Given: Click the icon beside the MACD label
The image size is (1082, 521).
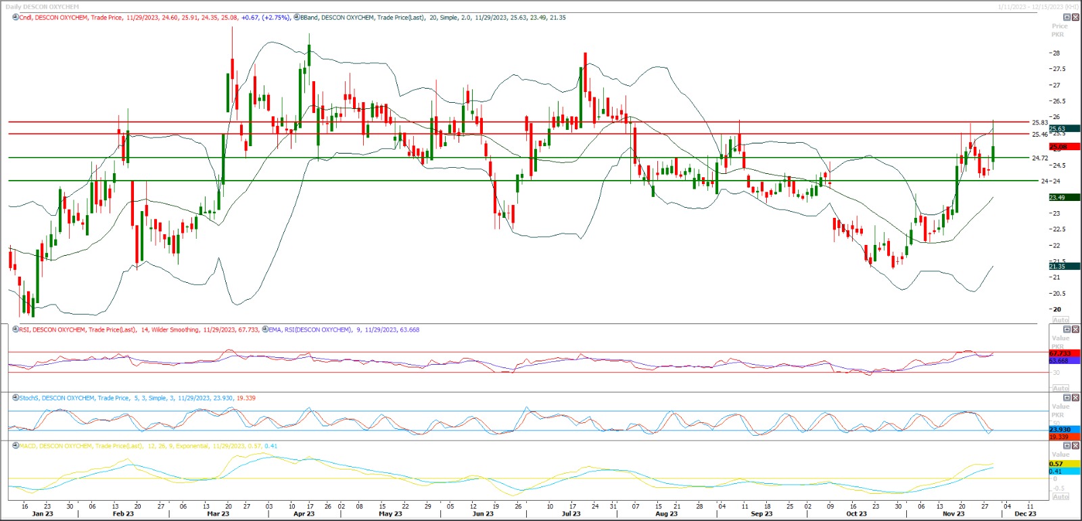Looking at the screenshot, I should [16, 446].
